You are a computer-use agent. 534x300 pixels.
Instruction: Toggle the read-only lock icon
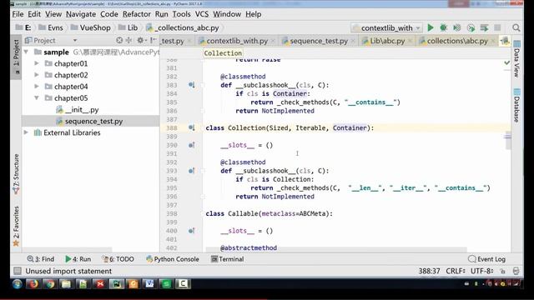point(502,271)
